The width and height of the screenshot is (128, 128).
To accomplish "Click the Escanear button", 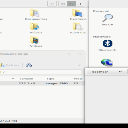I will click(x=100, y=72).
